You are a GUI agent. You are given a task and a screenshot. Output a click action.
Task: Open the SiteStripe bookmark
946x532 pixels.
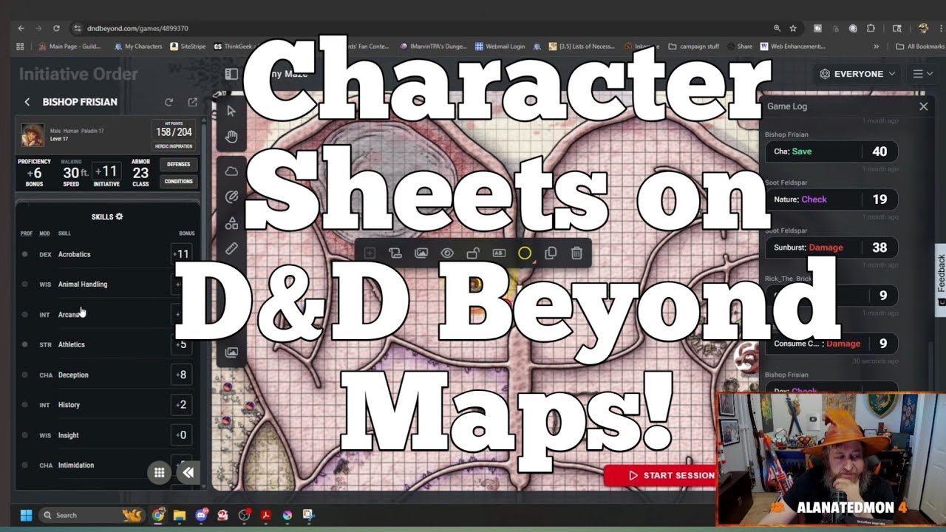point(188,46)
